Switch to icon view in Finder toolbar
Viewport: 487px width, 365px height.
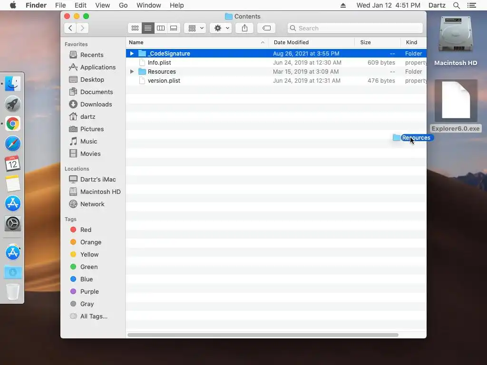click(x=135, y=28)
